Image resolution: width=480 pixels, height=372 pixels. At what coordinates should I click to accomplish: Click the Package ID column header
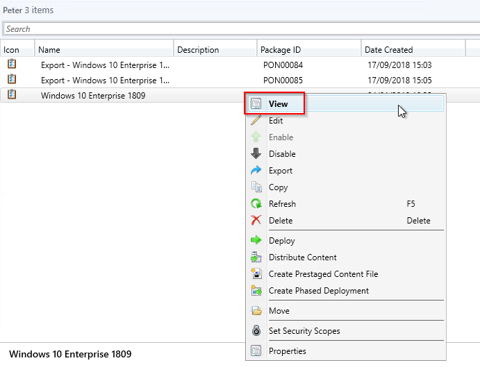(308, 50)
